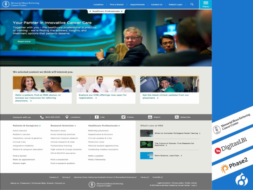This screenshot has width=253, height=190.
Task: Open Hereditary cancer & genetics link
Action: (x=27, y=138)
